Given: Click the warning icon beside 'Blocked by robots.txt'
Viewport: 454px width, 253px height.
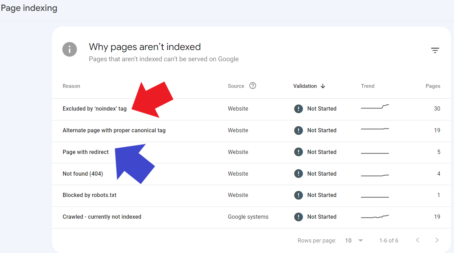Looking at the screenshot, I should [x=298, y=195].
